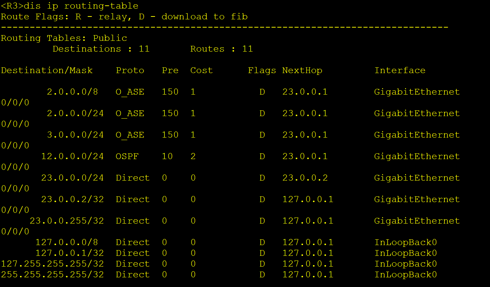Click the 'Proto' column header
This screenshot has height=287, width=490.
click(x=130, y=71)
